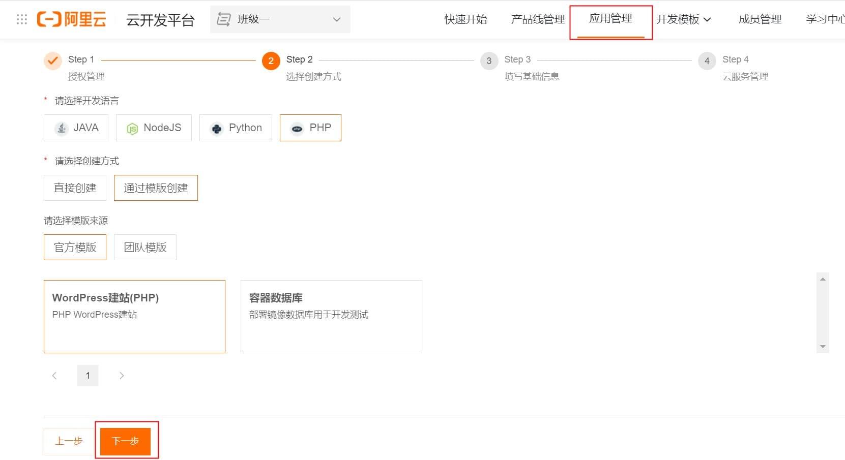Open the 产品线管理 menu item

click(x=538, y=19)
